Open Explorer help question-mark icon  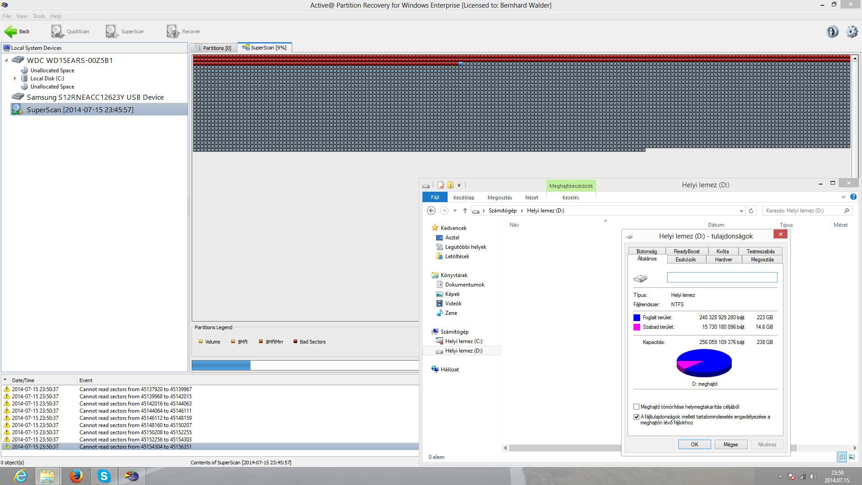coord(853,197)
